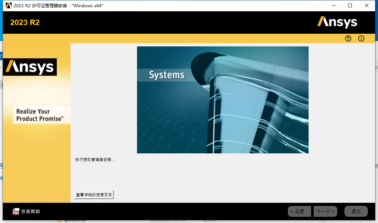Click the 下一个 (Next) button
Image resolution: width=378 pixels, height=223 pixels.
tap(325, 211)
